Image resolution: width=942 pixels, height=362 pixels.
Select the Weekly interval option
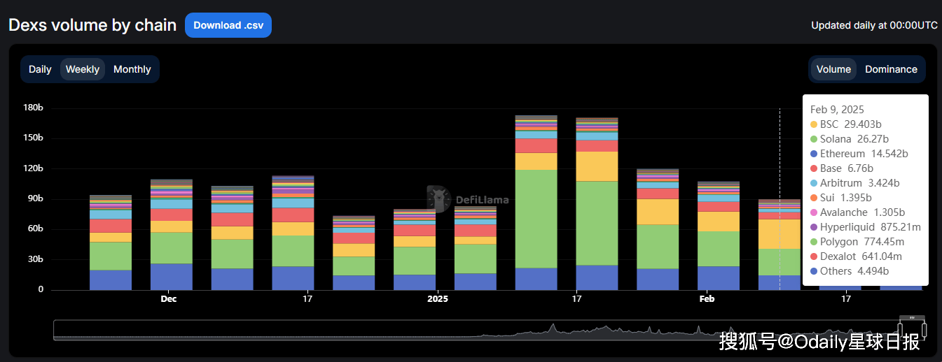click(x=83, y=69)
